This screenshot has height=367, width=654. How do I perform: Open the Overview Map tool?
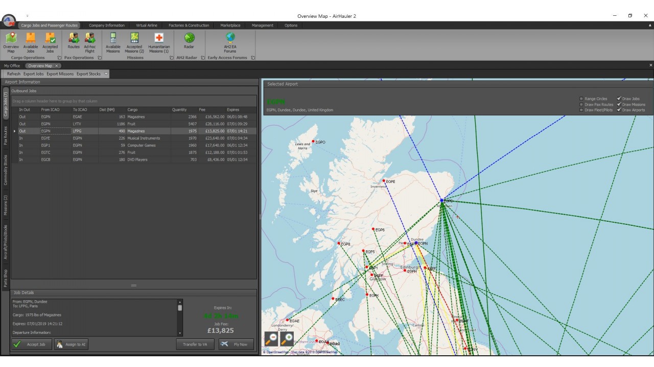[11, 41]
